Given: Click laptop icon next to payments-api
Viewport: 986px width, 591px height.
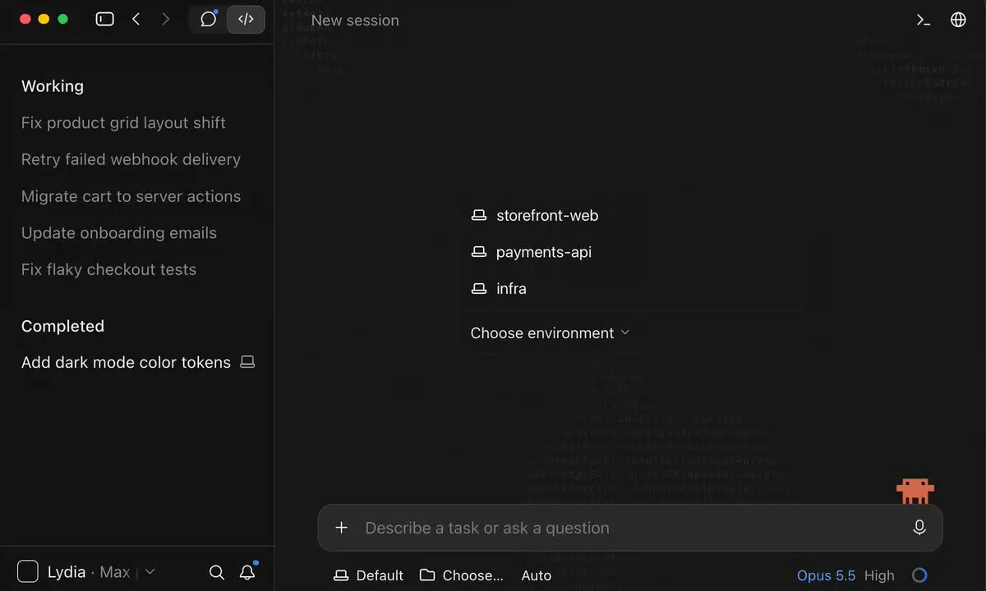Looking at the screenshot, I should pos(479,252).
